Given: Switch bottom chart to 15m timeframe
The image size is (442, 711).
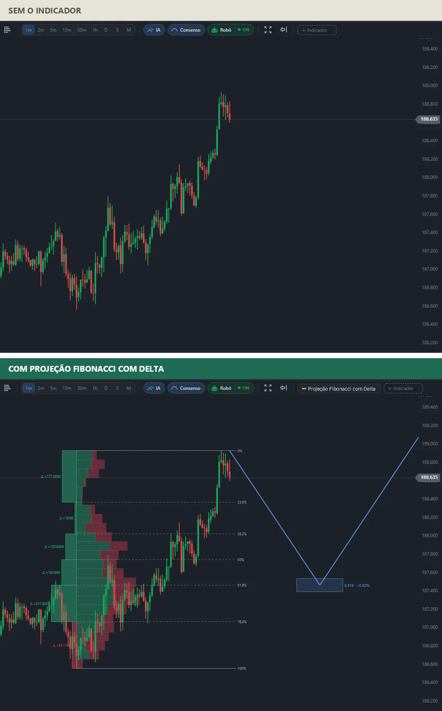Looking at the screenshot, I should [67, 388].
